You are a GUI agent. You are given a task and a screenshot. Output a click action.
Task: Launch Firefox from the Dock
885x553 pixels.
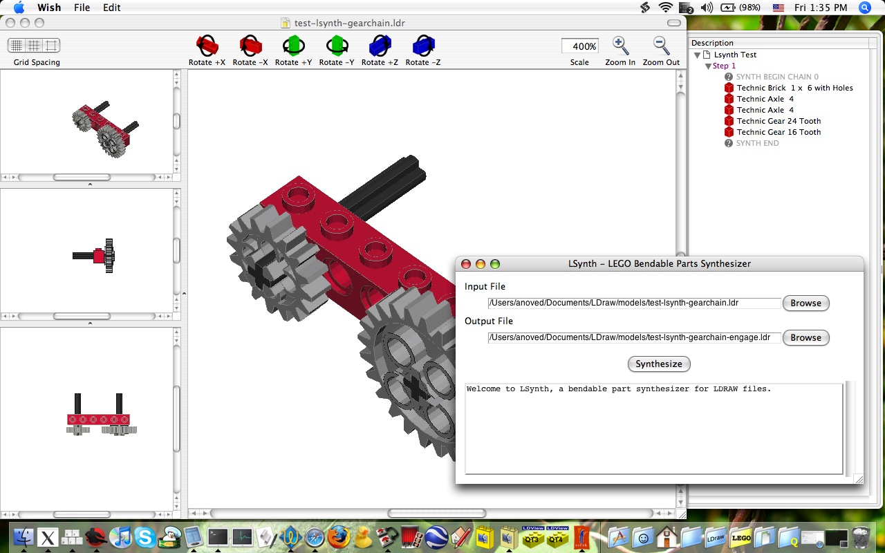click(339, 537)
